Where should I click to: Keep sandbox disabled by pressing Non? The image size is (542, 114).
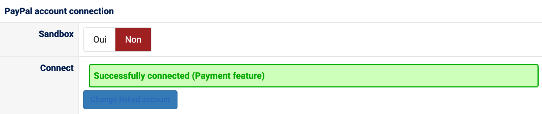[x=133, y=40]
